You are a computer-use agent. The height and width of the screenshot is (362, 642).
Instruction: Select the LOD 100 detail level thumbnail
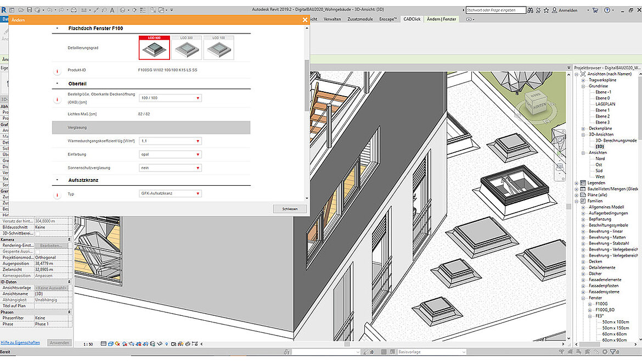pyautogui.click(x=219, y=48)
